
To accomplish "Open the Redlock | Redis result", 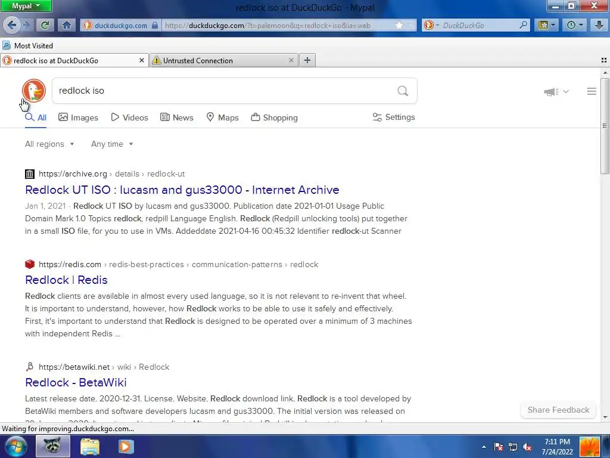I will point(66,280).
